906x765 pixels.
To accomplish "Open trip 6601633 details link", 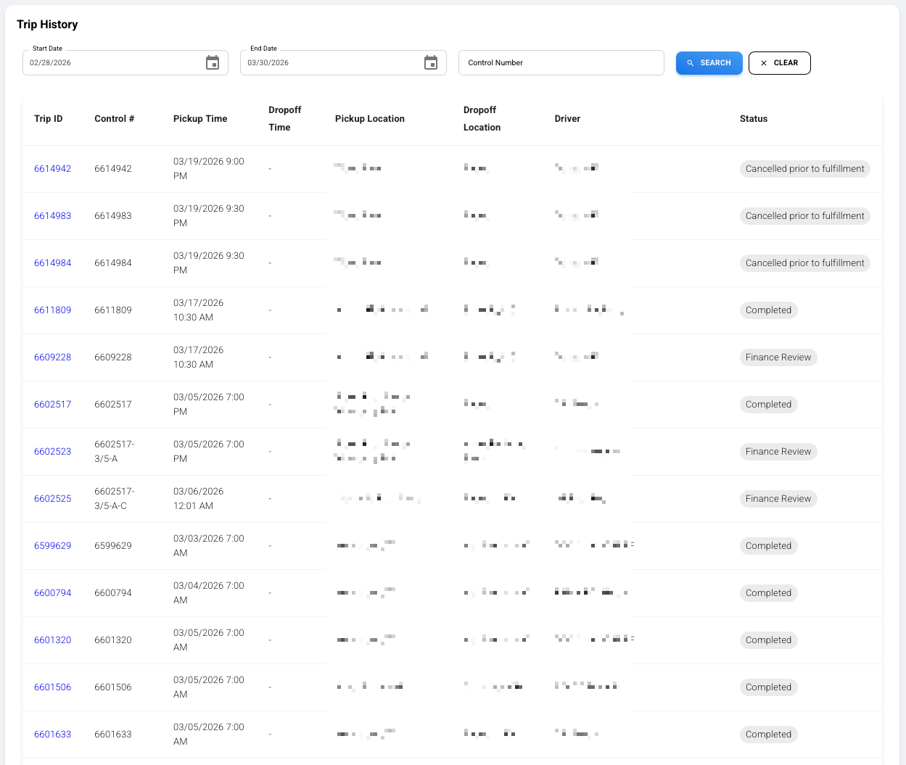I will [x=52, y=734].
